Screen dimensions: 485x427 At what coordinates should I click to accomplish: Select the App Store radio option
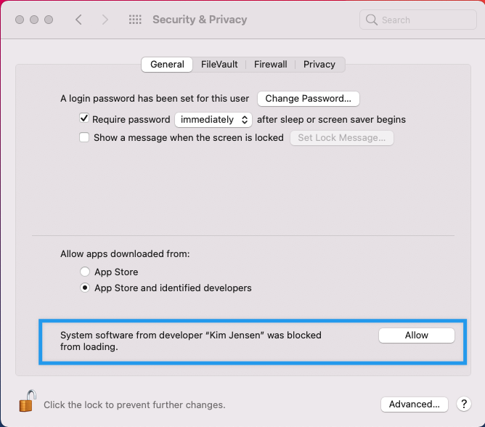pos(85,272)
